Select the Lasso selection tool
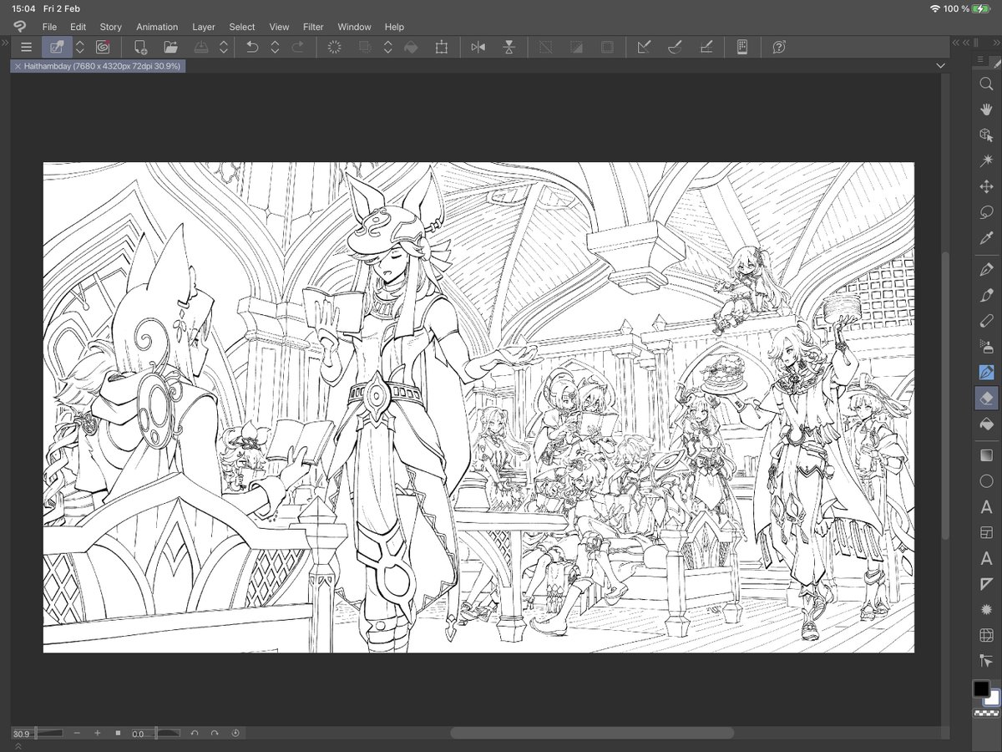The image size is (1002, 752). coord(985,213)
